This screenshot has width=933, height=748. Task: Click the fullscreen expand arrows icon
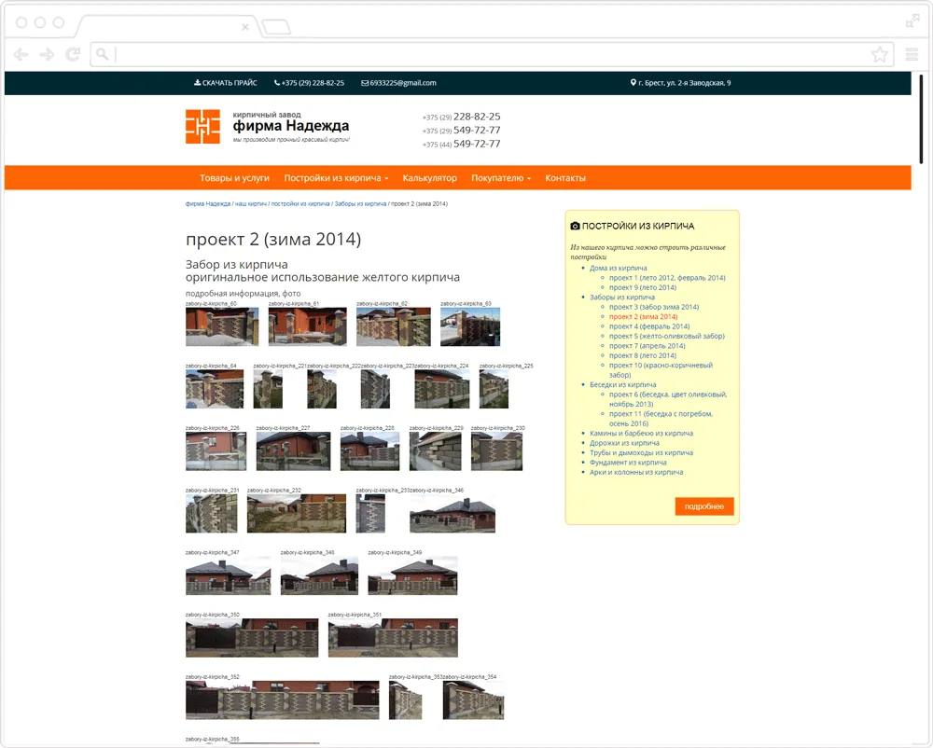[x=912, y=21]
